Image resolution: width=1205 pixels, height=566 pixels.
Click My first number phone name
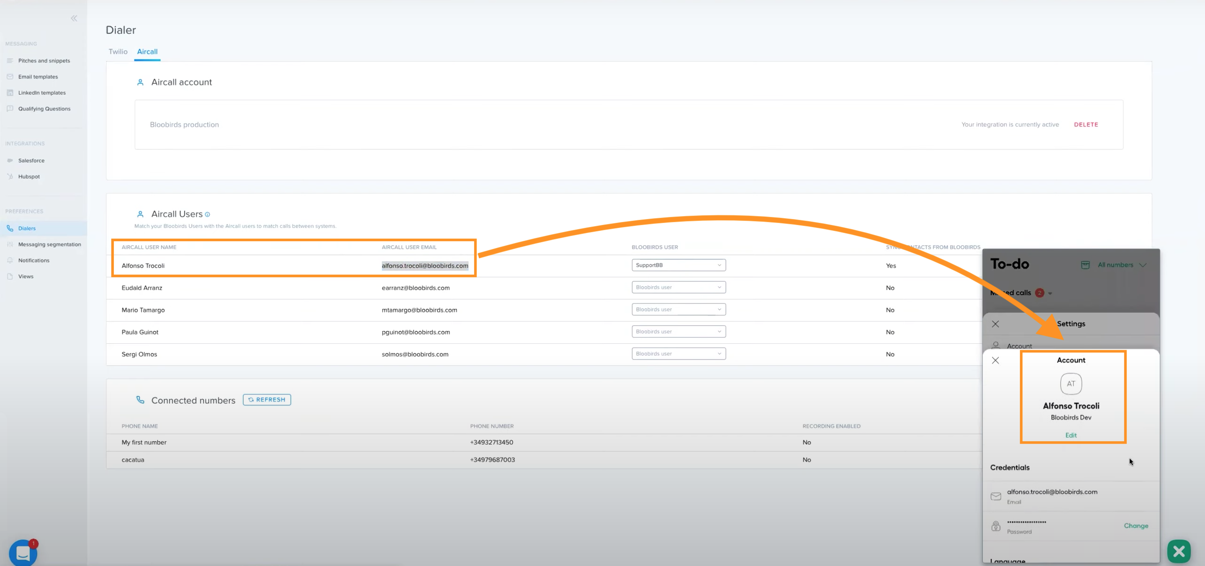(x=144, y=442)
